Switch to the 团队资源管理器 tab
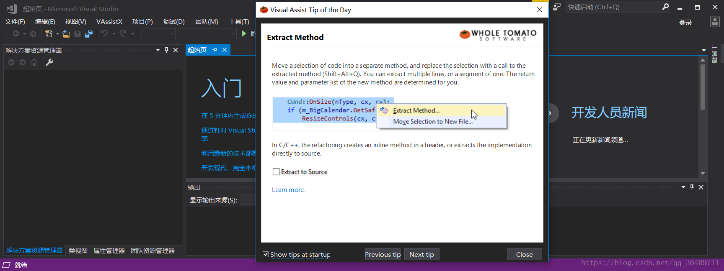 (153, 251)
